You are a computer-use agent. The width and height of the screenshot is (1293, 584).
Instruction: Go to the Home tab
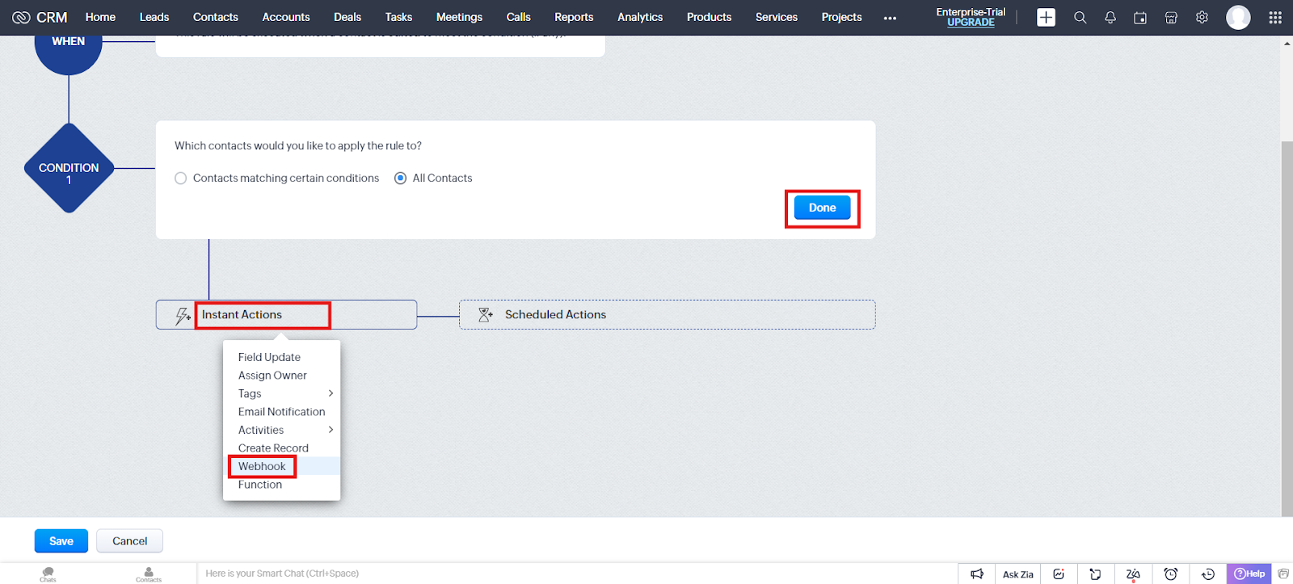point(100,17)
